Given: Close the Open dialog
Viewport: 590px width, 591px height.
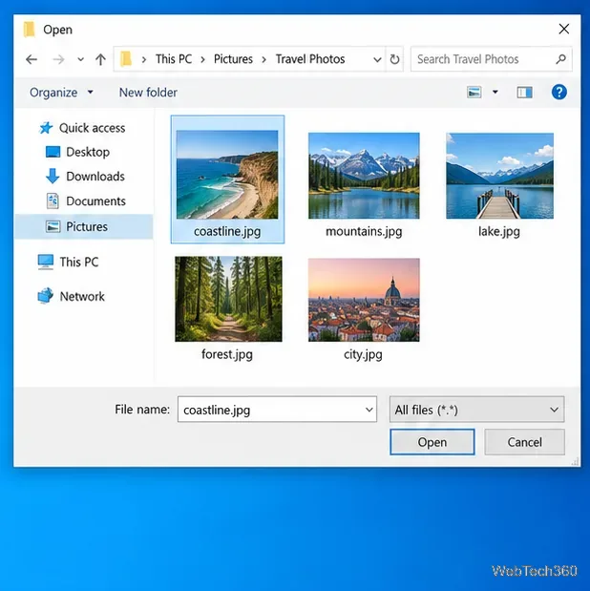Looking at the screenshot, I should (x=564, y=29).
